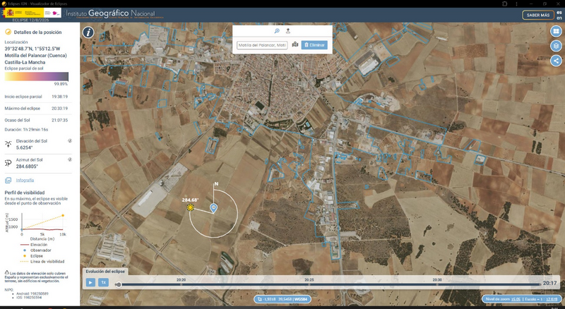Screen dimensions: 565x309
Task: Click the Eliminar button
Action: pos(314,45)
